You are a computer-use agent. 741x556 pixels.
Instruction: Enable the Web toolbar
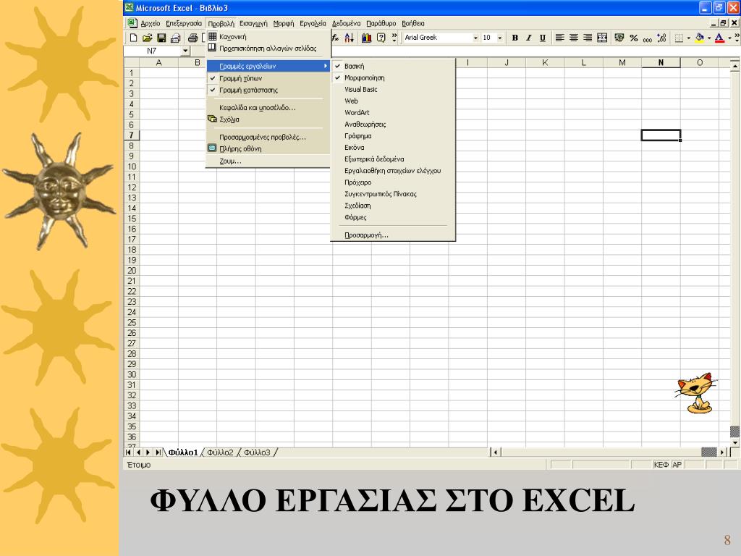393,101
